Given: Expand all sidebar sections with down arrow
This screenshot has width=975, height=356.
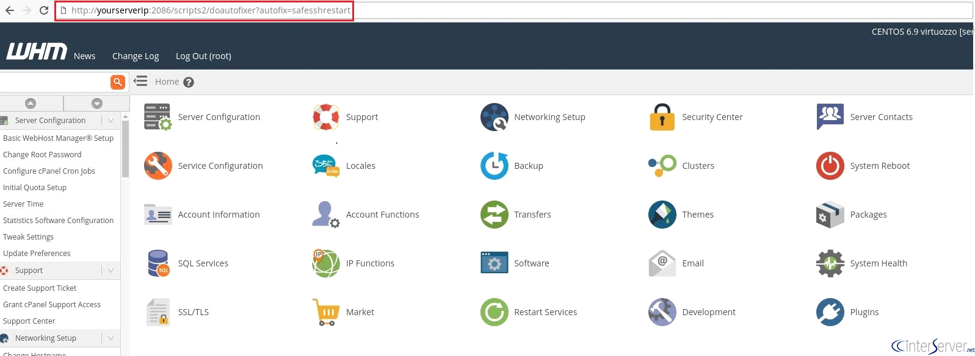Looking at the screenshot, I should pyautogui.click(x=97, y=104).
